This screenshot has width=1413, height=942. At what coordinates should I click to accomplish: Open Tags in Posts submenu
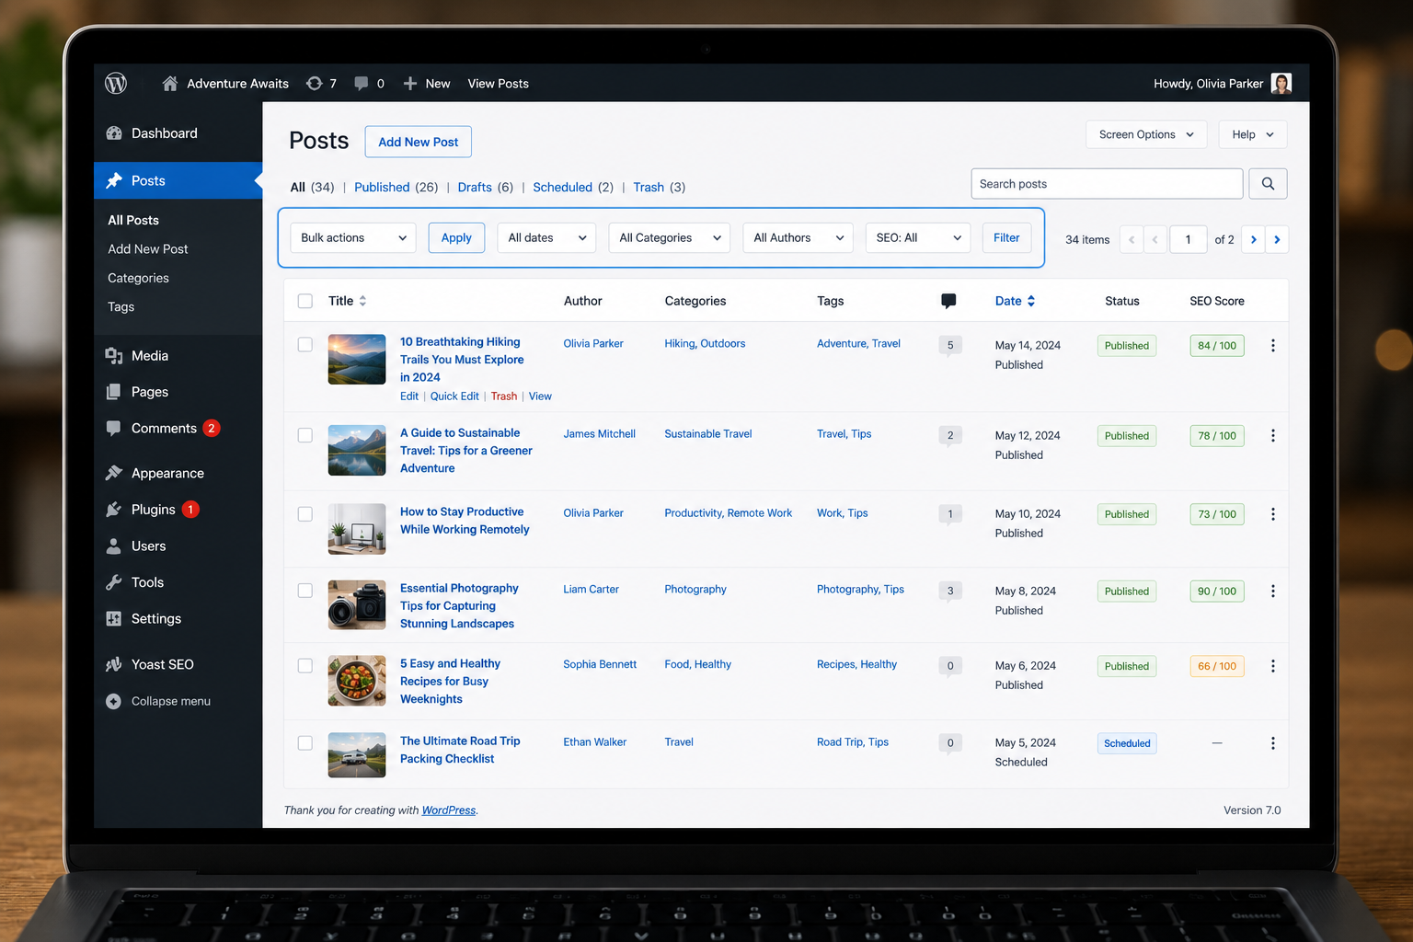tap(121, 307)
